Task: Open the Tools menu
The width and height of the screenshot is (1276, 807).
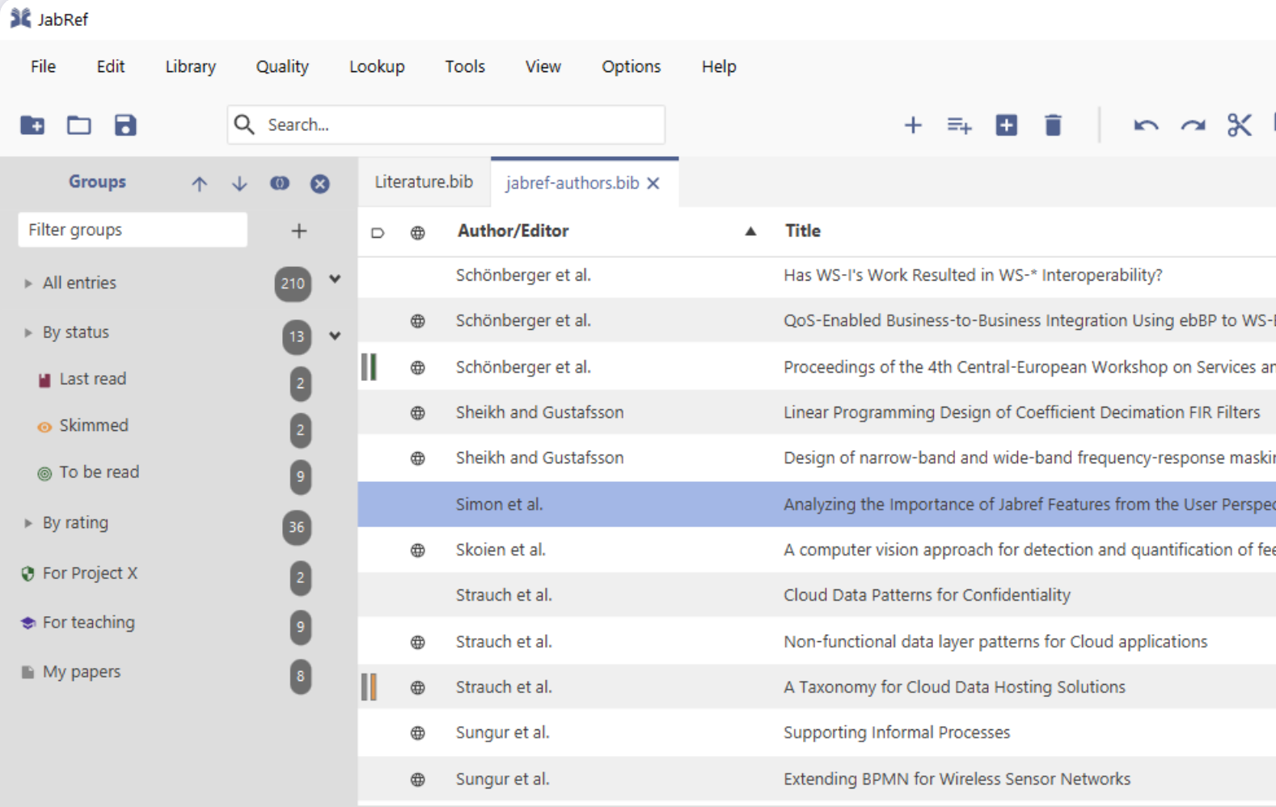Action: [465, 66]
